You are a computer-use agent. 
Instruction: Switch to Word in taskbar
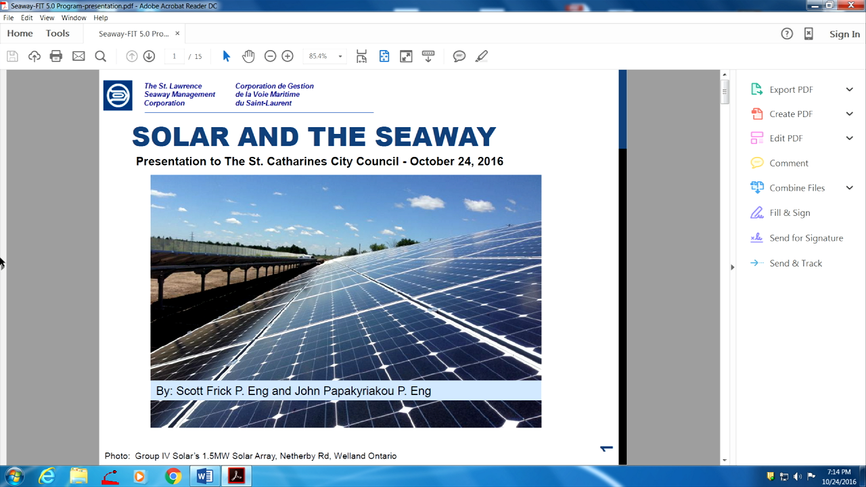click(204, 476)
